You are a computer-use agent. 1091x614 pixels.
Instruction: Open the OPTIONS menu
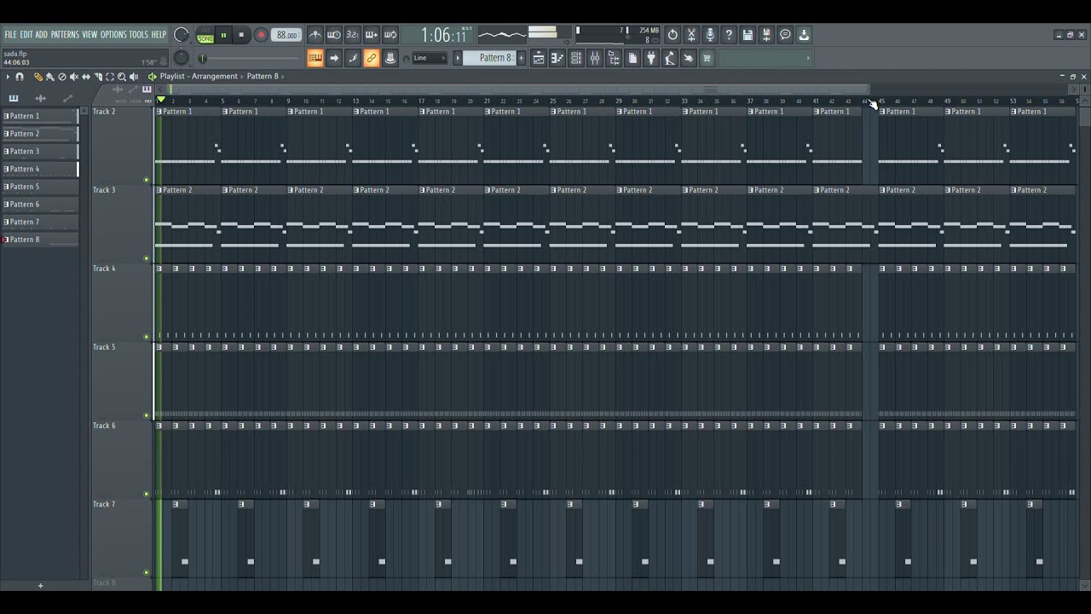click(x=113, y=35)
